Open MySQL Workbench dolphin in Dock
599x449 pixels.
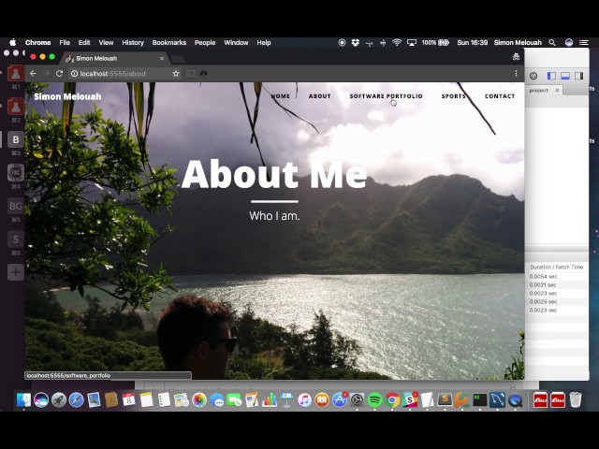pyautogui.click(x=497, y=399)
